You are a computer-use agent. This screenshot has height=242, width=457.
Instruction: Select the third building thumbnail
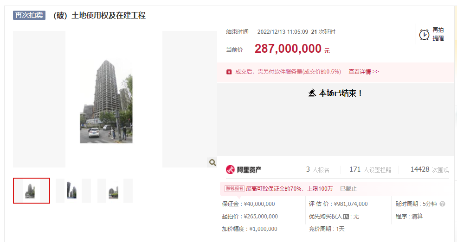pyautogui.click(x=114, y=191)
